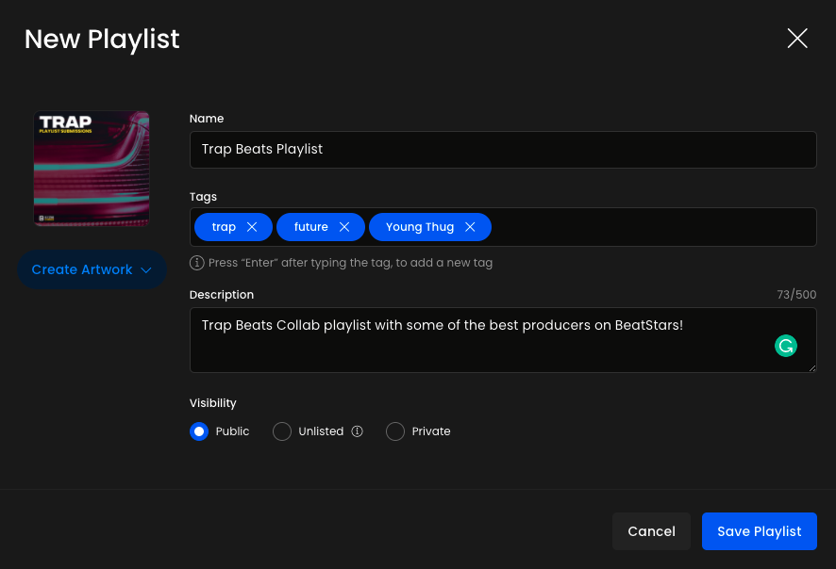Remove the "future" tag with its X icon

[x=344, y=227]
